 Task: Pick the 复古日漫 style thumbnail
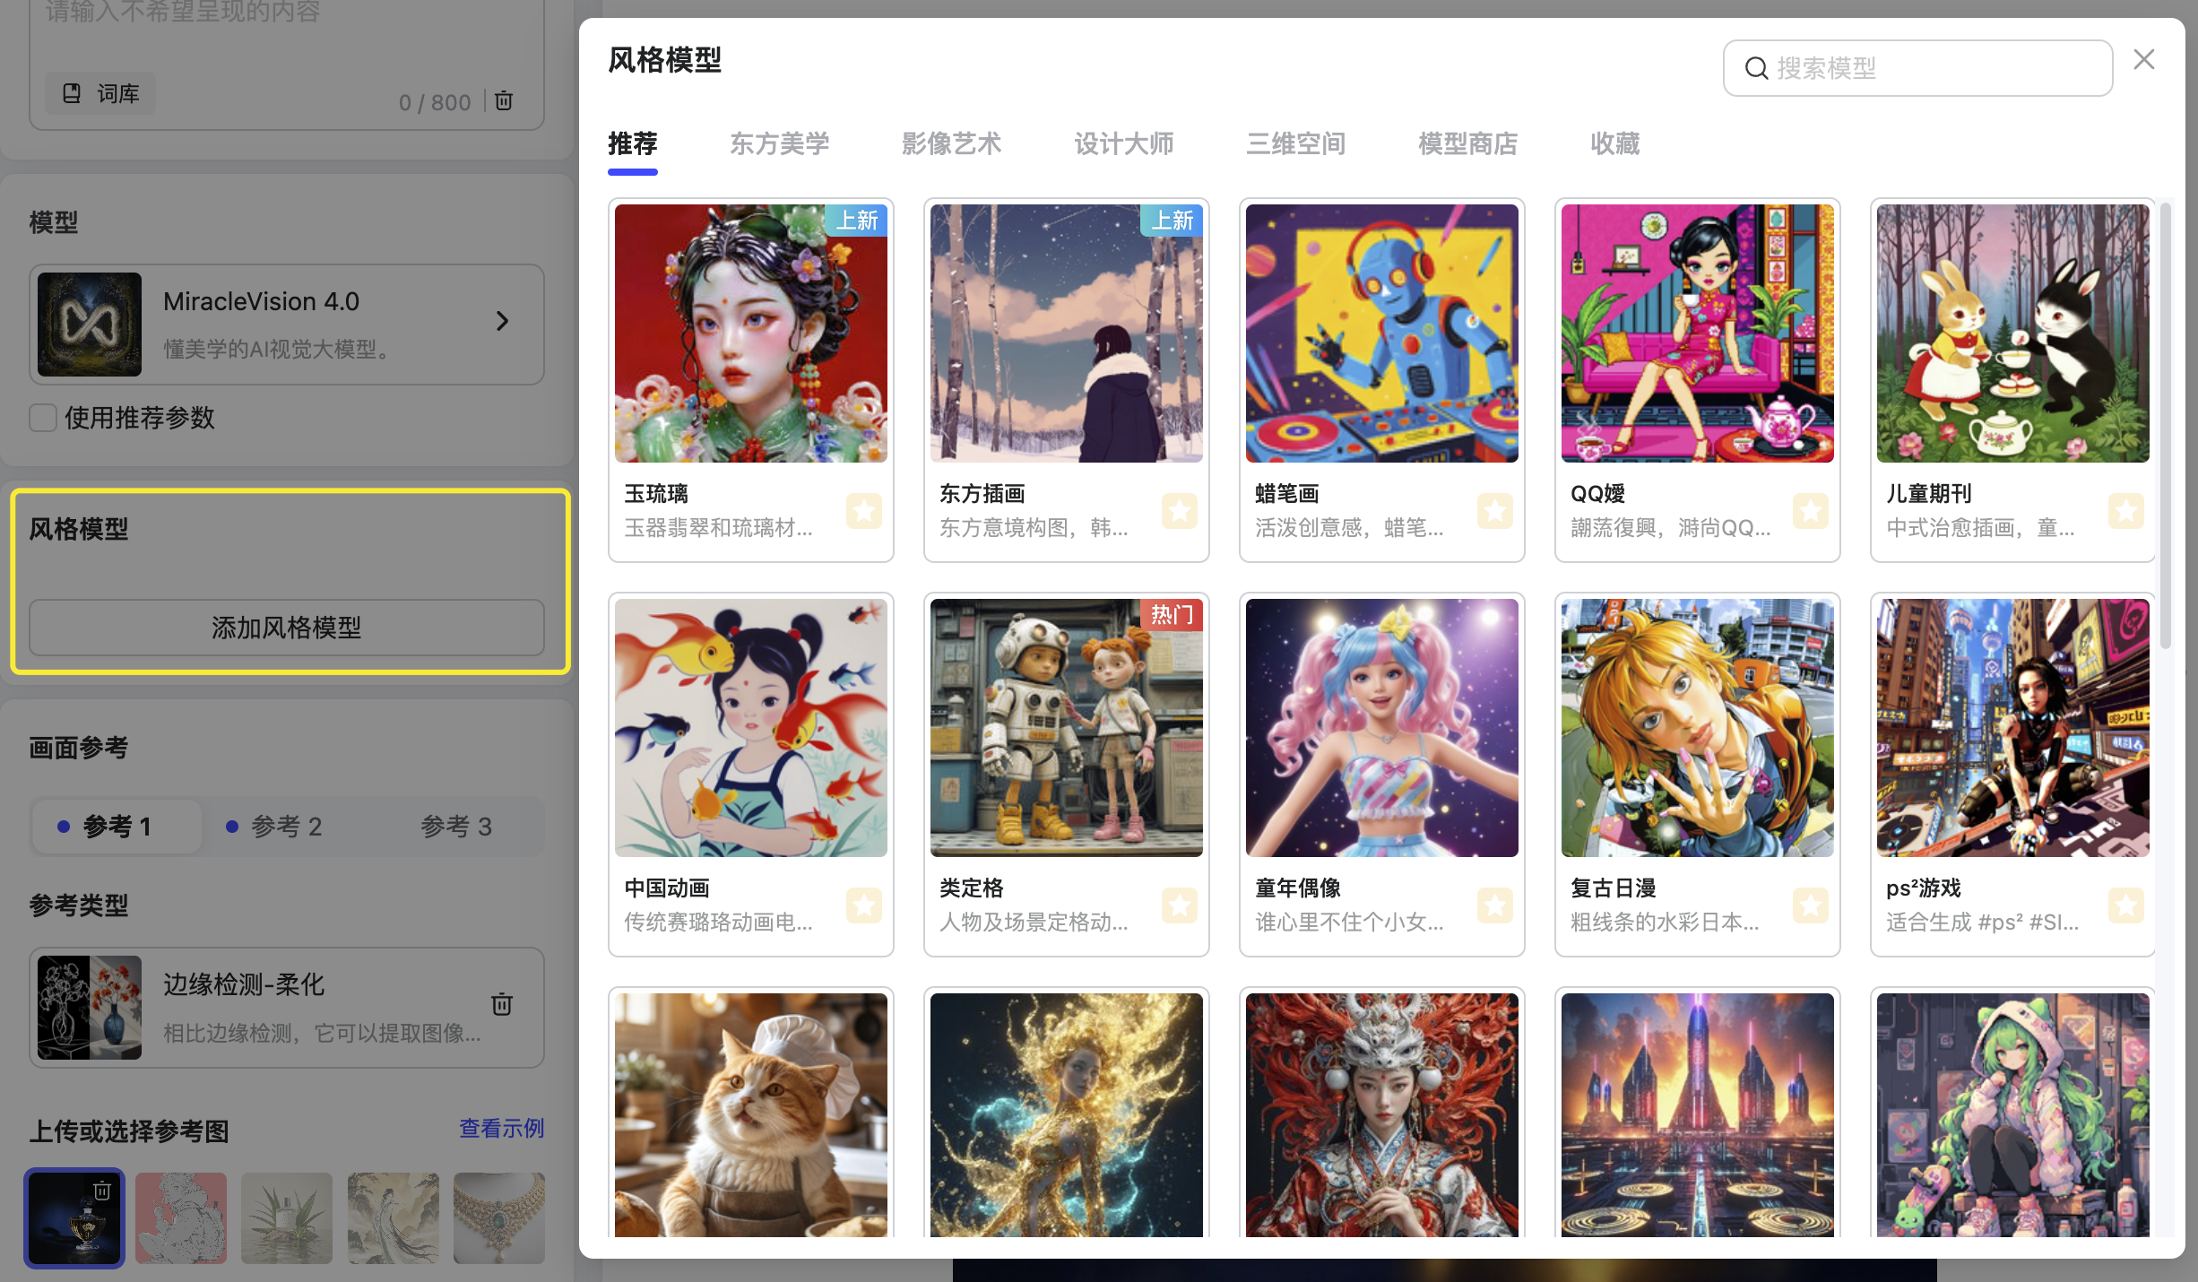click(x=1698, y=728)
